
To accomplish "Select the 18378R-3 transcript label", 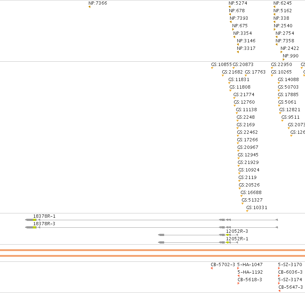I will (x=44, y=224).
